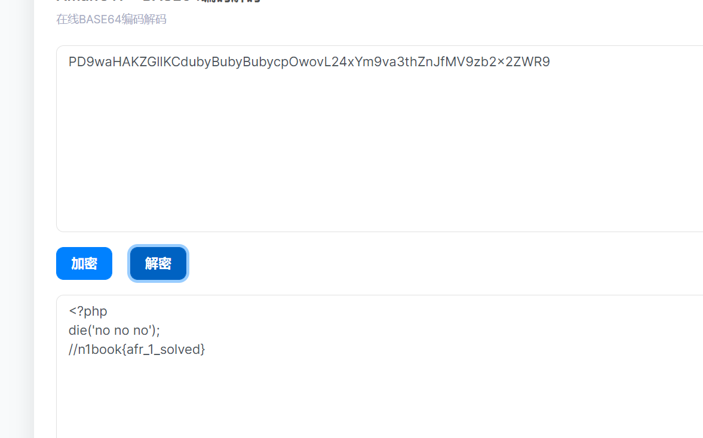Viewport: 703px width, 438px height.
Task: Click the "<?php" line in output
Action: 88,311
